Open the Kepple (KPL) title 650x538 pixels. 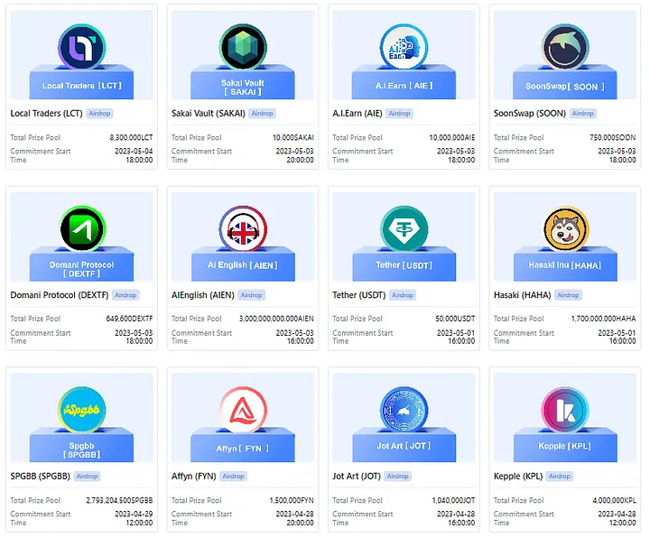pos(518,477)
